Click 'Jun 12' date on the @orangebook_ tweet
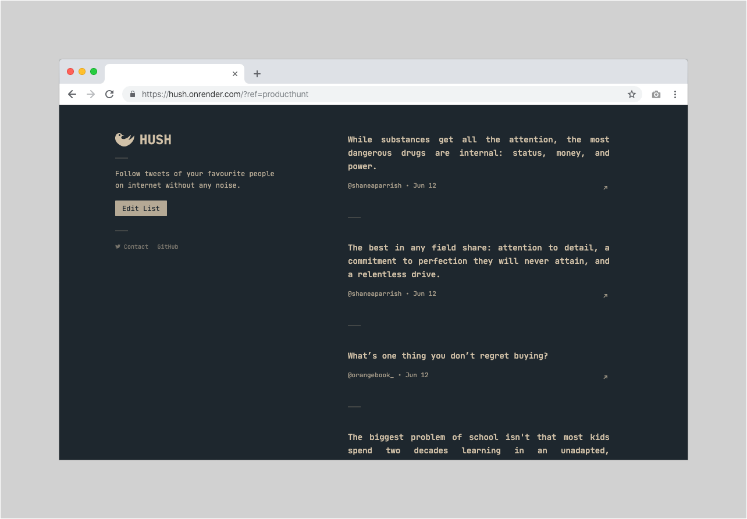Image resolution: width=747 pixels, height=519 pixels. pyautogui.click(x=417, y=375)
